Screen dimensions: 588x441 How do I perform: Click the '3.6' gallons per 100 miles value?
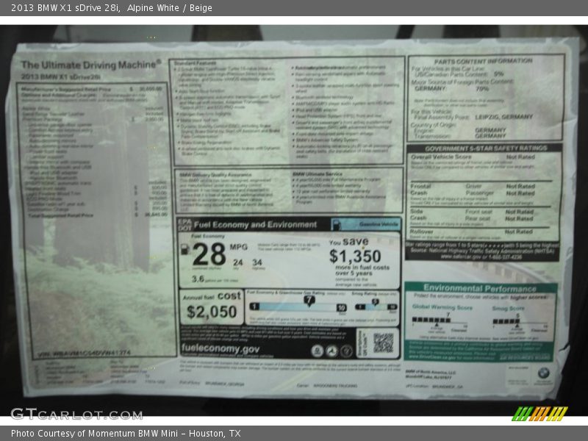198,279
